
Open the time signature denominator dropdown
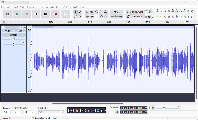[x=32, y=112]
